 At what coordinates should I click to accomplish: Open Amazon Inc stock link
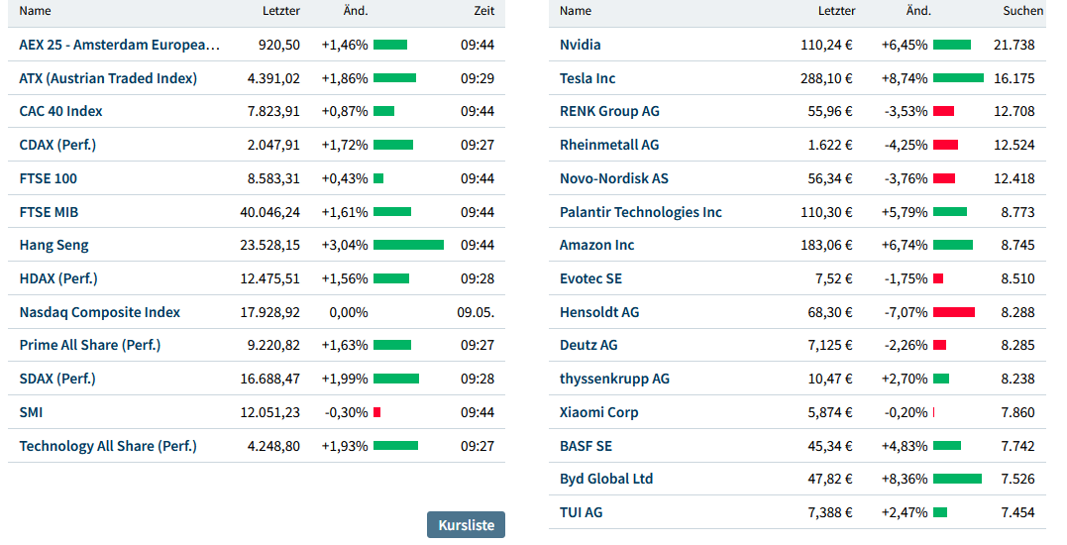pos(596,245)
